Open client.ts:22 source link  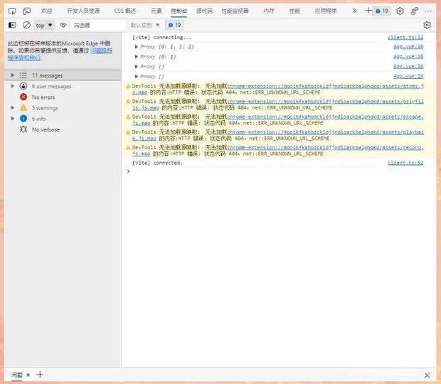(x=405, y=37)
